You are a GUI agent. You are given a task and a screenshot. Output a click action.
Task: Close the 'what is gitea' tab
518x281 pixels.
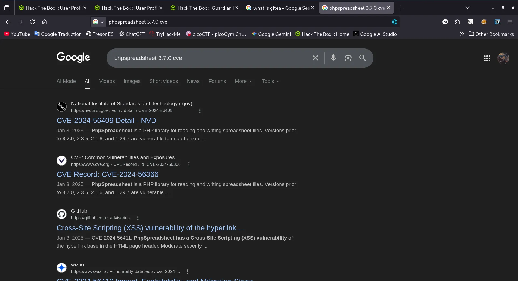312,8
